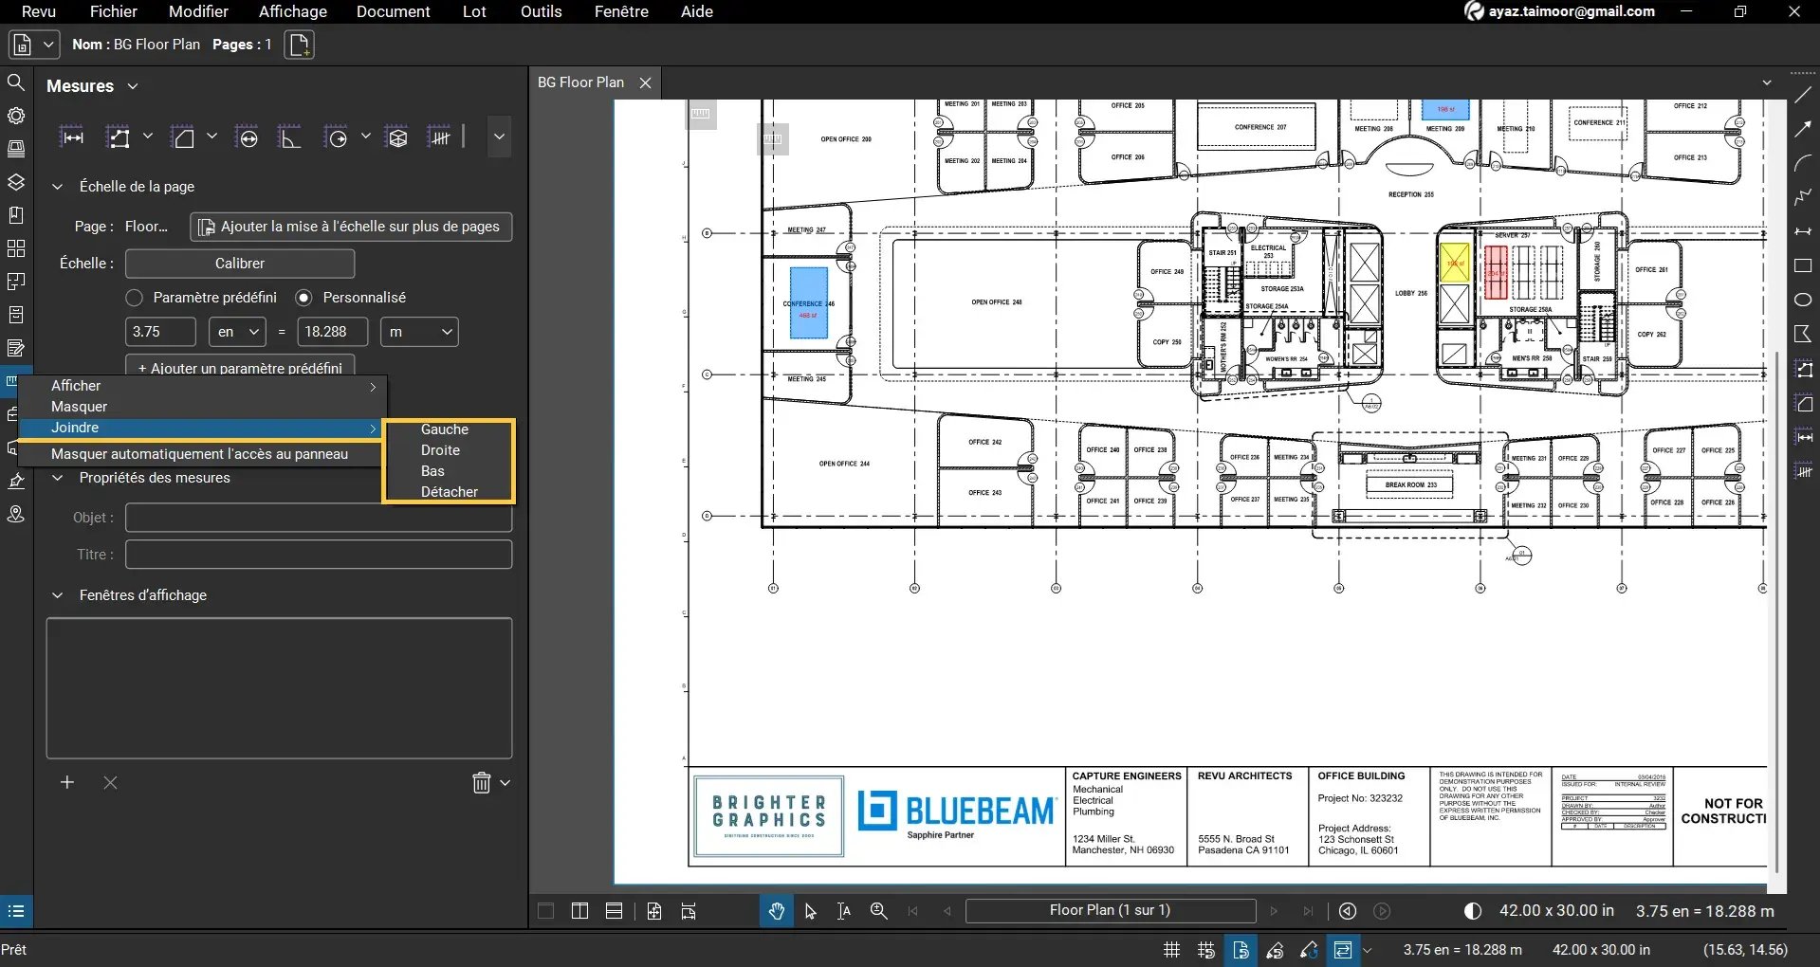
Task: Select the text selection tool
Action: [843, 910]
